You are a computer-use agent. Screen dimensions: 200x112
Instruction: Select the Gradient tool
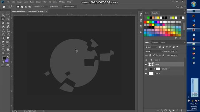click(3, 38)
